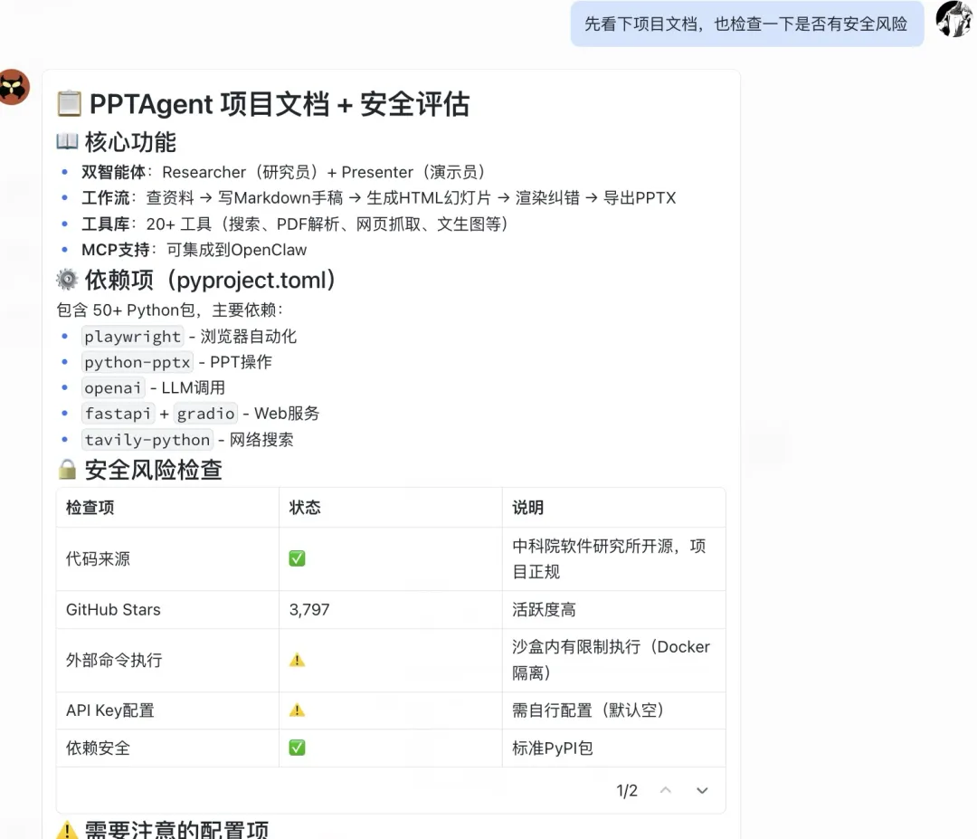Click the 依赖项(pyproject.toml) heading
This screenshot has width=977, height=839.
(x=210, y=280)
